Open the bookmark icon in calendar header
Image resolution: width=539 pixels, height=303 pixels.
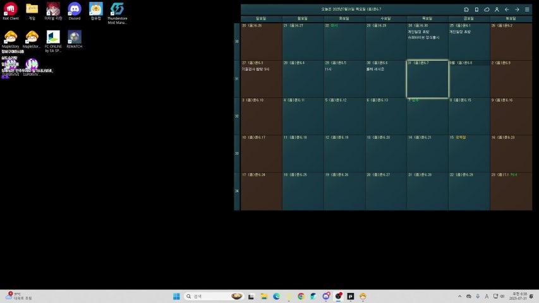coord(466,9)
